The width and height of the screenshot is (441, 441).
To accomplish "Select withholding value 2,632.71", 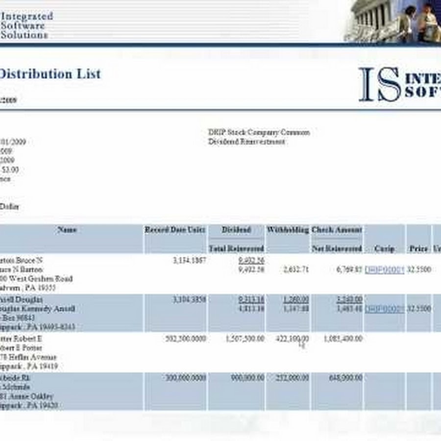I will [296, 269].
